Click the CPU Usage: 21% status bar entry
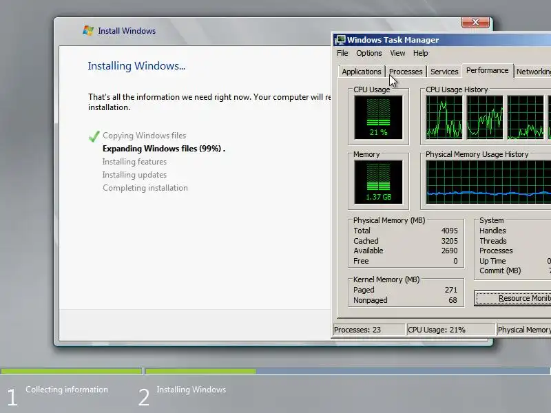 (x=451, y=330)
